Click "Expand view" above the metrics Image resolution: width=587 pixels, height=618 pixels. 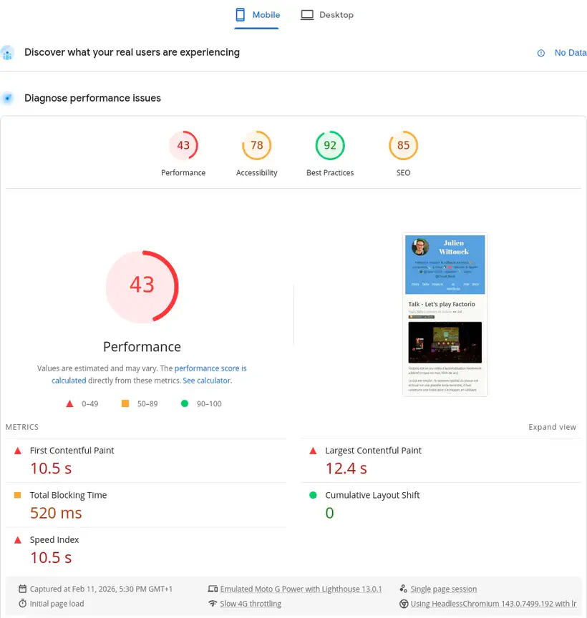[552, 426]
